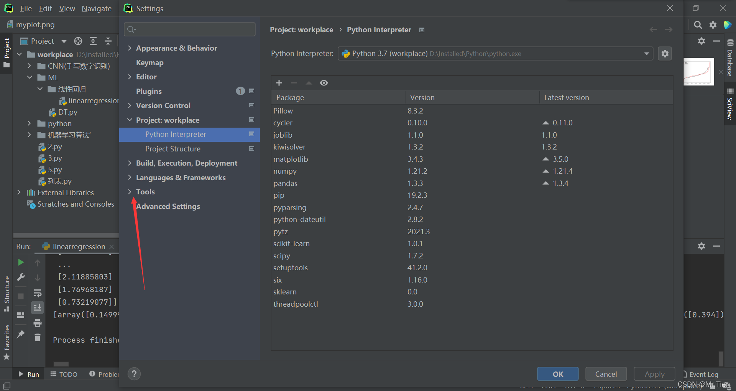This screenshot has height=391, width=736.
Task: Open Database side tool window
Action: point(730,58)
